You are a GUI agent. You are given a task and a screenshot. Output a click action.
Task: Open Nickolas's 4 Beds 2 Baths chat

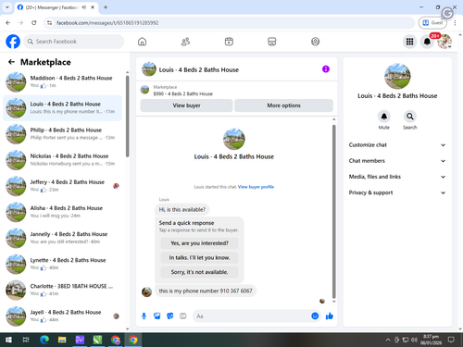point(62,160)
